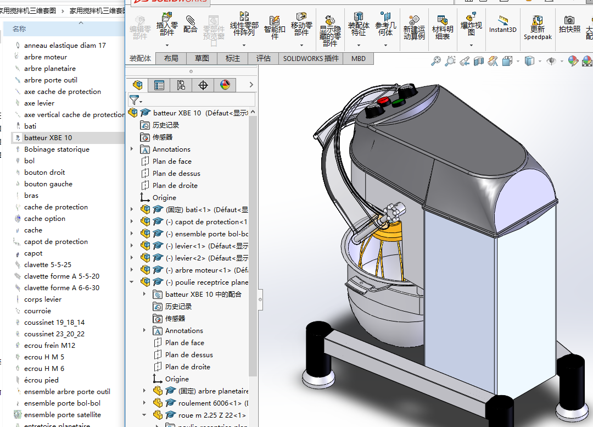Expand the Annotations folder under batteur XBE 10

point(132,149)
